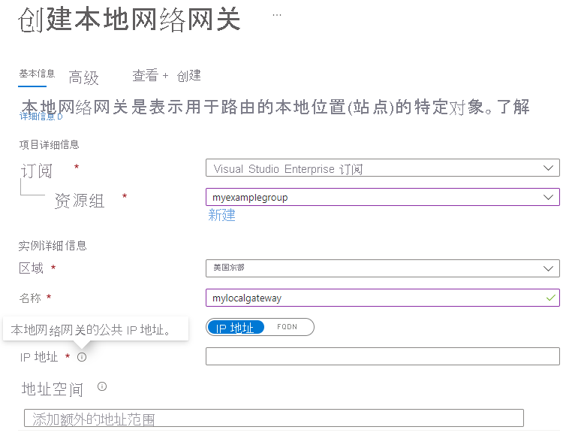Click the 资源组 field label
The image size is (572, 442).
80,201
